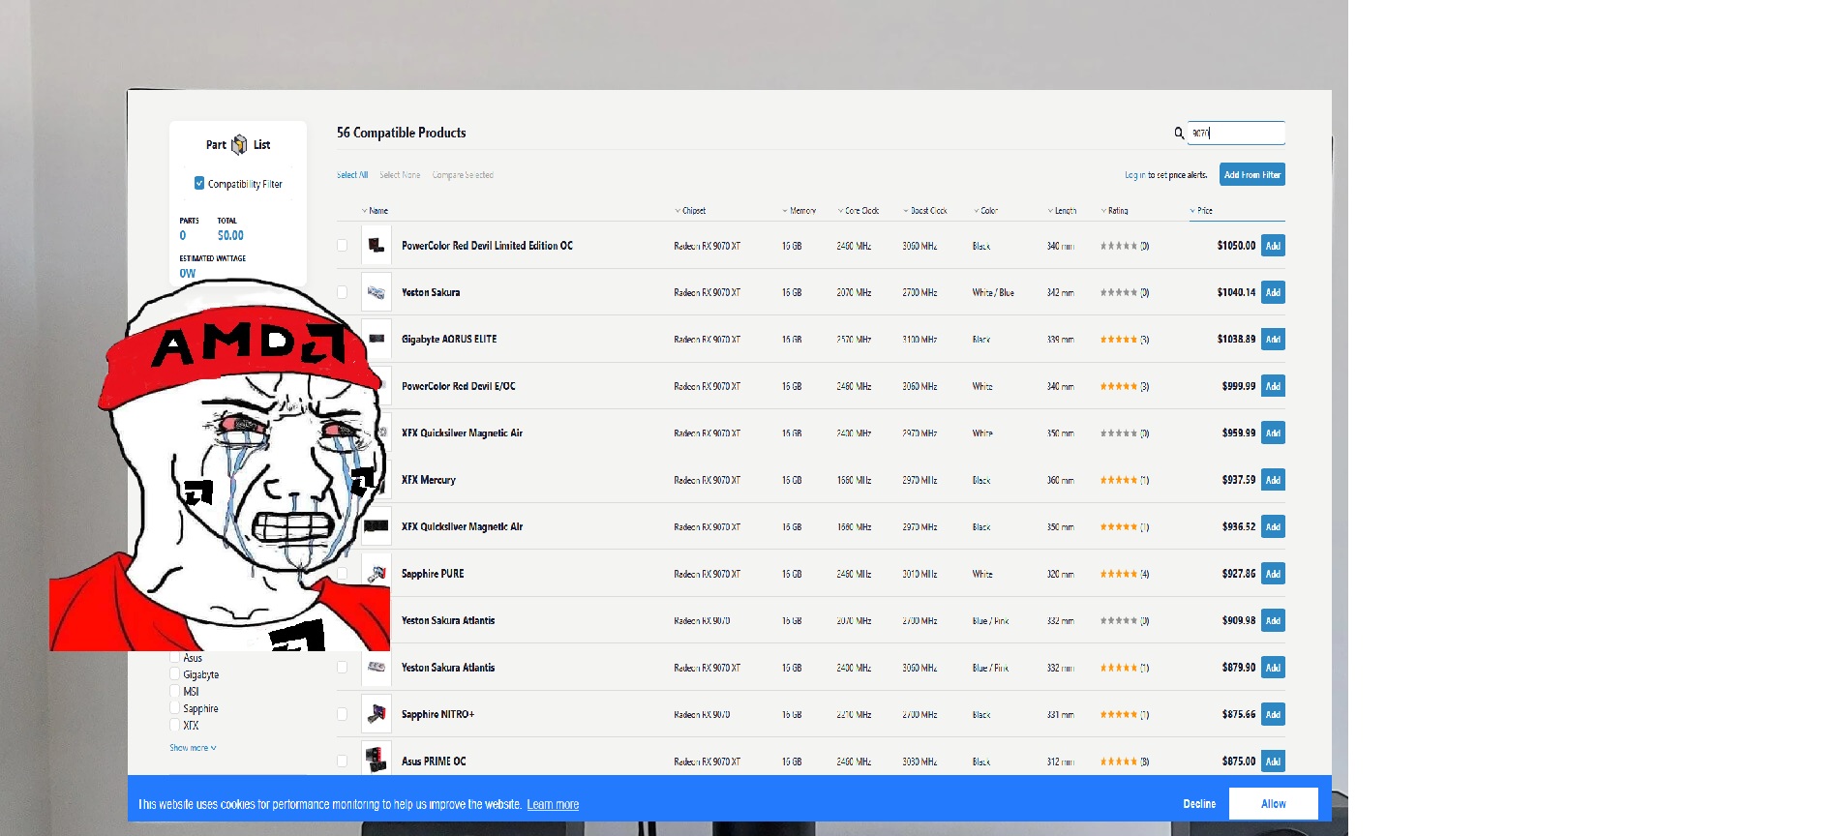The width and height of the screenshot is (1839, 836).
Task: Open the Log in link
Action: click(x=1134, y=175)
